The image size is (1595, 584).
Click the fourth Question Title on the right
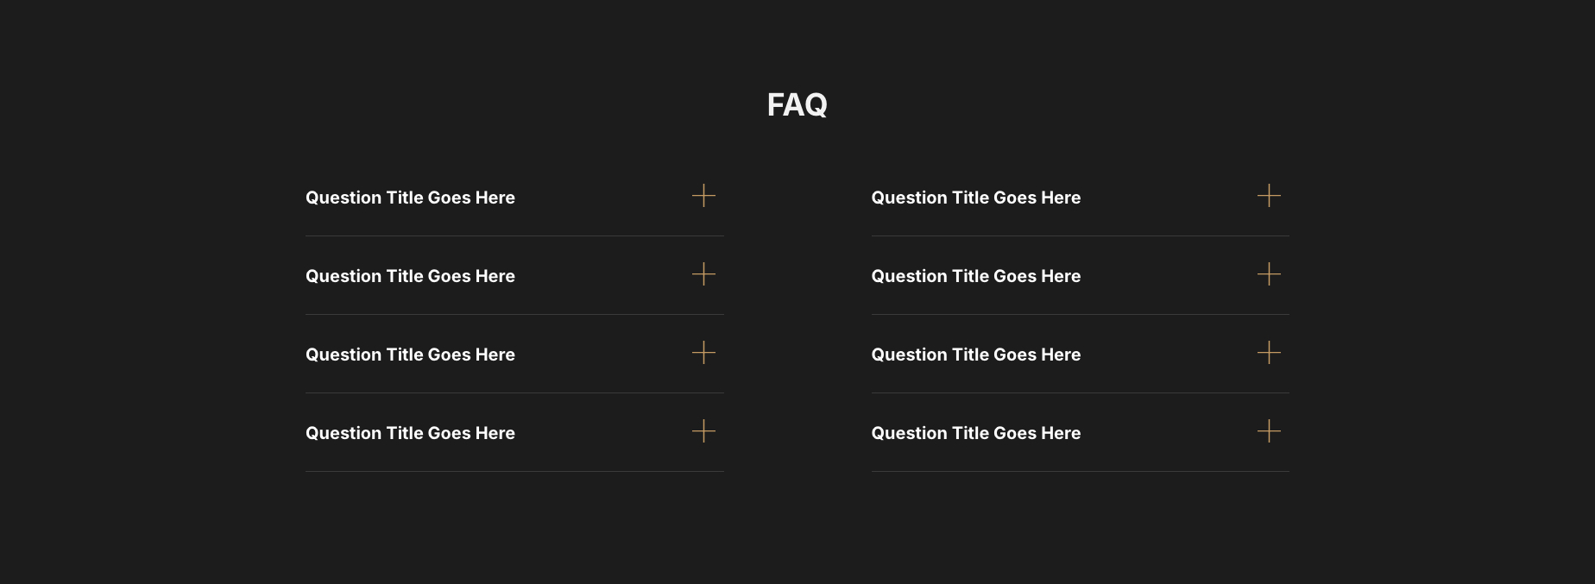click(x=976, y=433)
